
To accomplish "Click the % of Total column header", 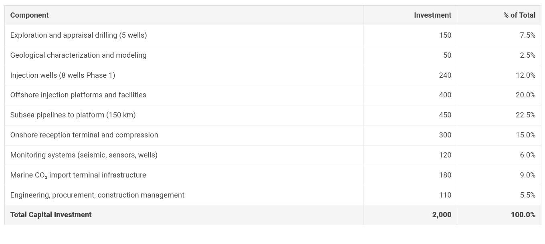I will coord(519,15).
